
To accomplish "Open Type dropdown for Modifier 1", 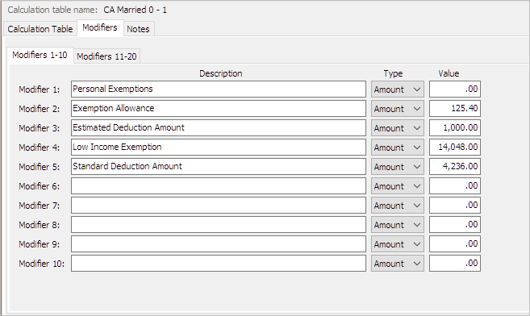I will (398, 89).
